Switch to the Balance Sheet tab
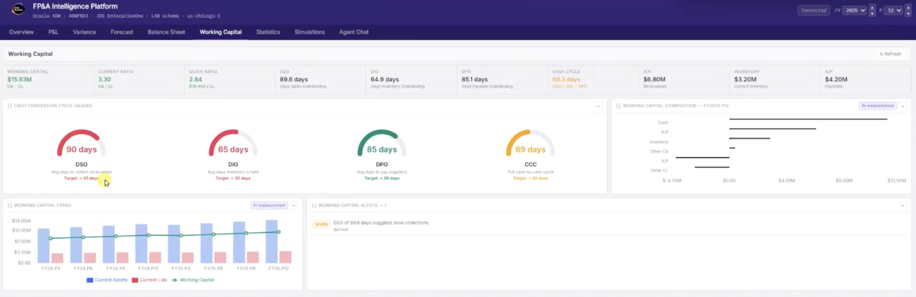The width and height of the screenshot is (916, 297). tap(166, 32)
